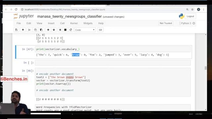This screenshot has width=212, height=119.
Task: Click the scrollbar up arrow
Action: click(x=205, y=35)
